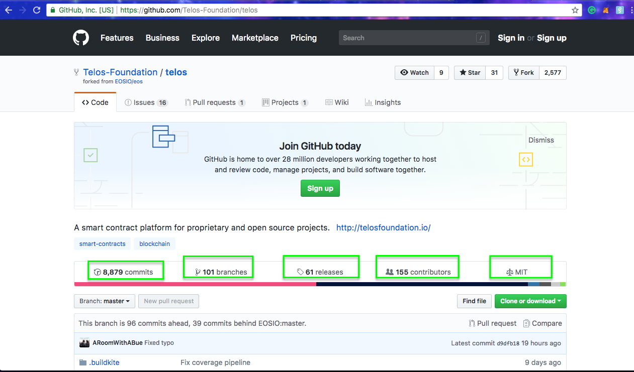This screenshot has height=372, width=634.
Task: Open the Business nav link
Action: point(162,38)
